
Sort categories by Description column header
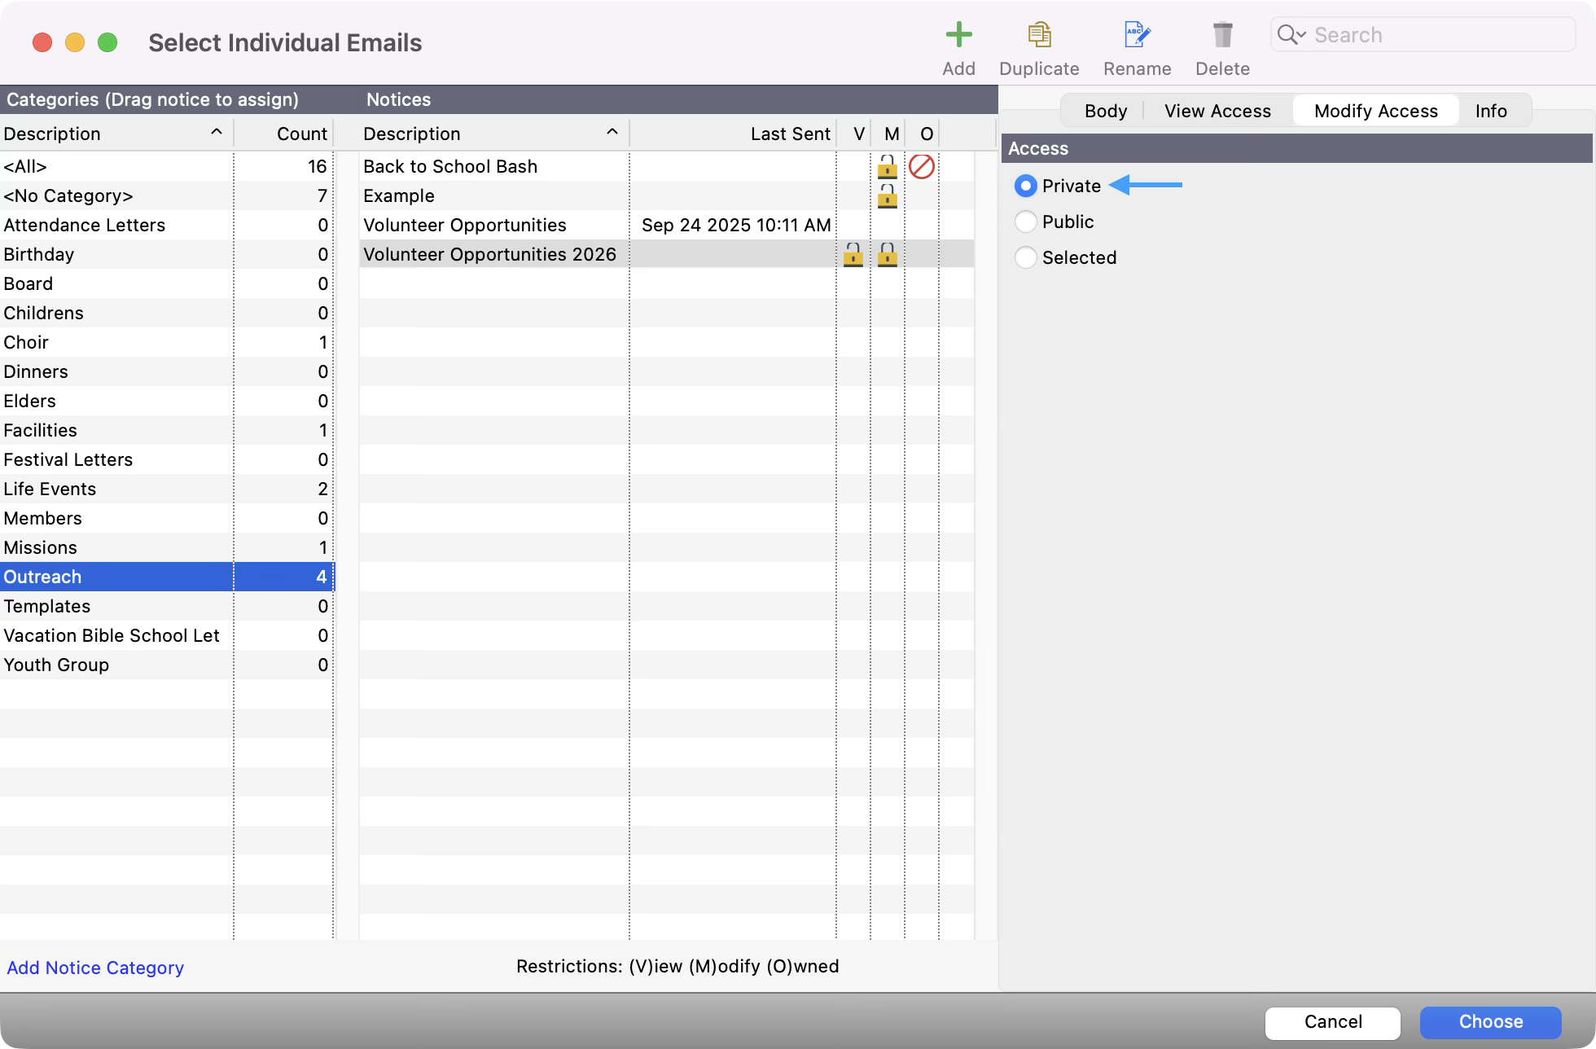click(x=116, y=134)
